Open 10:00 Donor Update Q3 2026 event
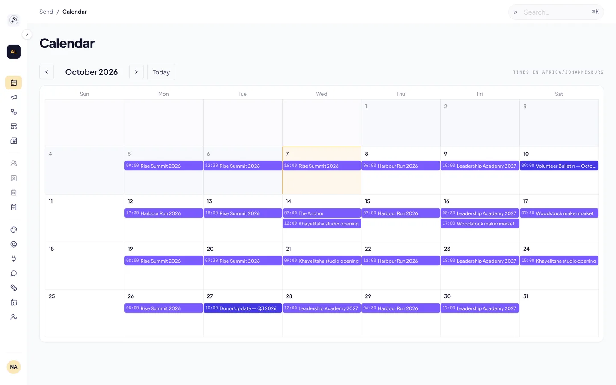616x385 pixels. pos(243,308)
